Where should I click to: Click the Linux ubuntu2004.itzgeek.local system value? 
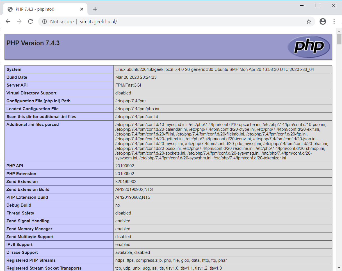[x=215, y=69]
